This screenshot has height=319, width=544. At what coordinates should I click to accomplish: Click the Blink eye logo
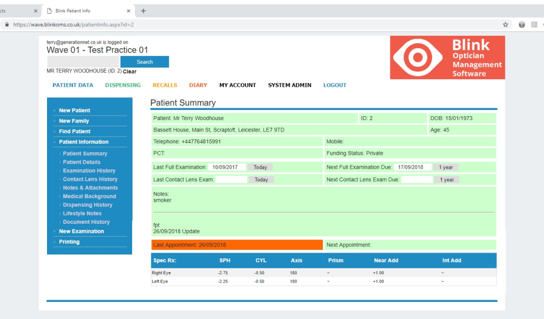(418, 58)
